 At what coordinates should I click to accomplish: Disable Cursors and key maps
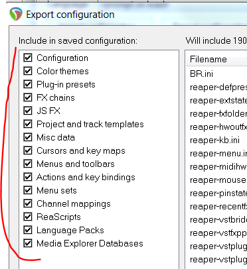point(28,150)
